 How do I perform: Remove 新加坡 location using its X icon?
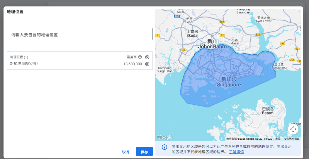pyautogui.click(x=147, y=64)
